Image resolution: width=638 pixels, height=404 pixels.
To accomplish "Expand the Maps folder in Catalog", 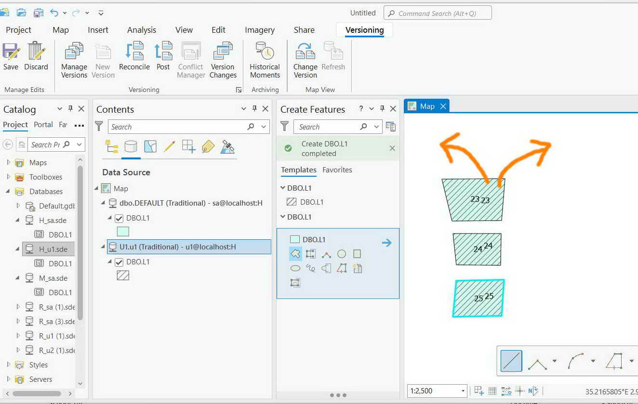I will tap(8, 162).
